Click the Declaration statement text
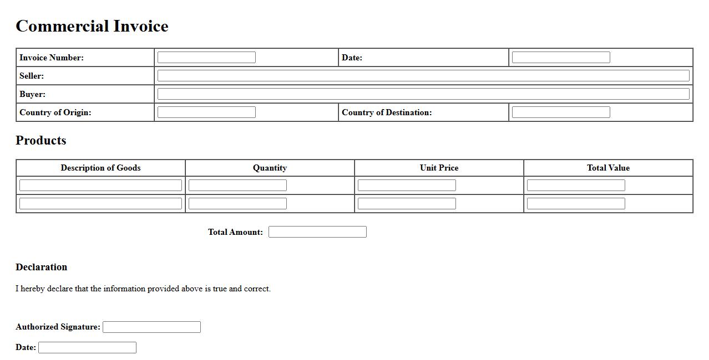The height and width of the screenshot is (360, 709). pyautogui.click(x=143, y=289)
